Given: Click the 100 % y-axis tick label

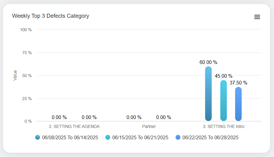Looking at the screenshot, I should [x=26, y=30].
